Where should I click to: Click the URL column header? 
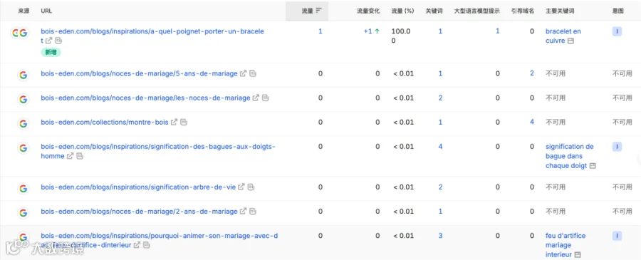click(46, 11)
